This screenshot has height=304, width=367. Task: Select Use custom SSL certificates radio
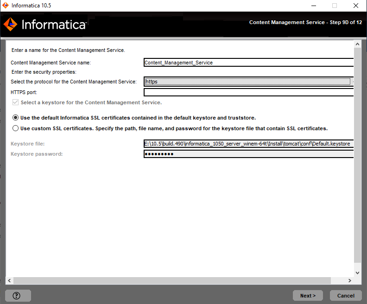tap(15, 128)
